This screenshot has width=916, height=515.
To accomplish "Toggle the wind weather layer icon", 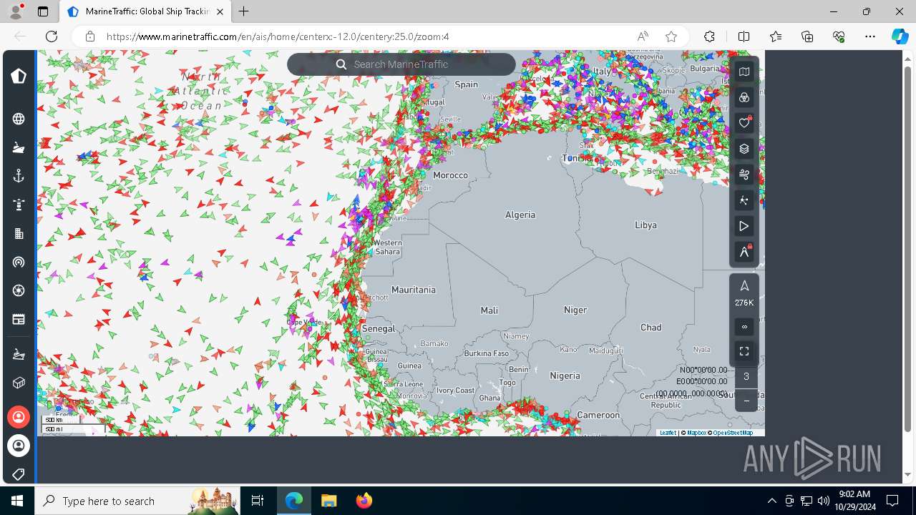I will click(x=744, y=175).
